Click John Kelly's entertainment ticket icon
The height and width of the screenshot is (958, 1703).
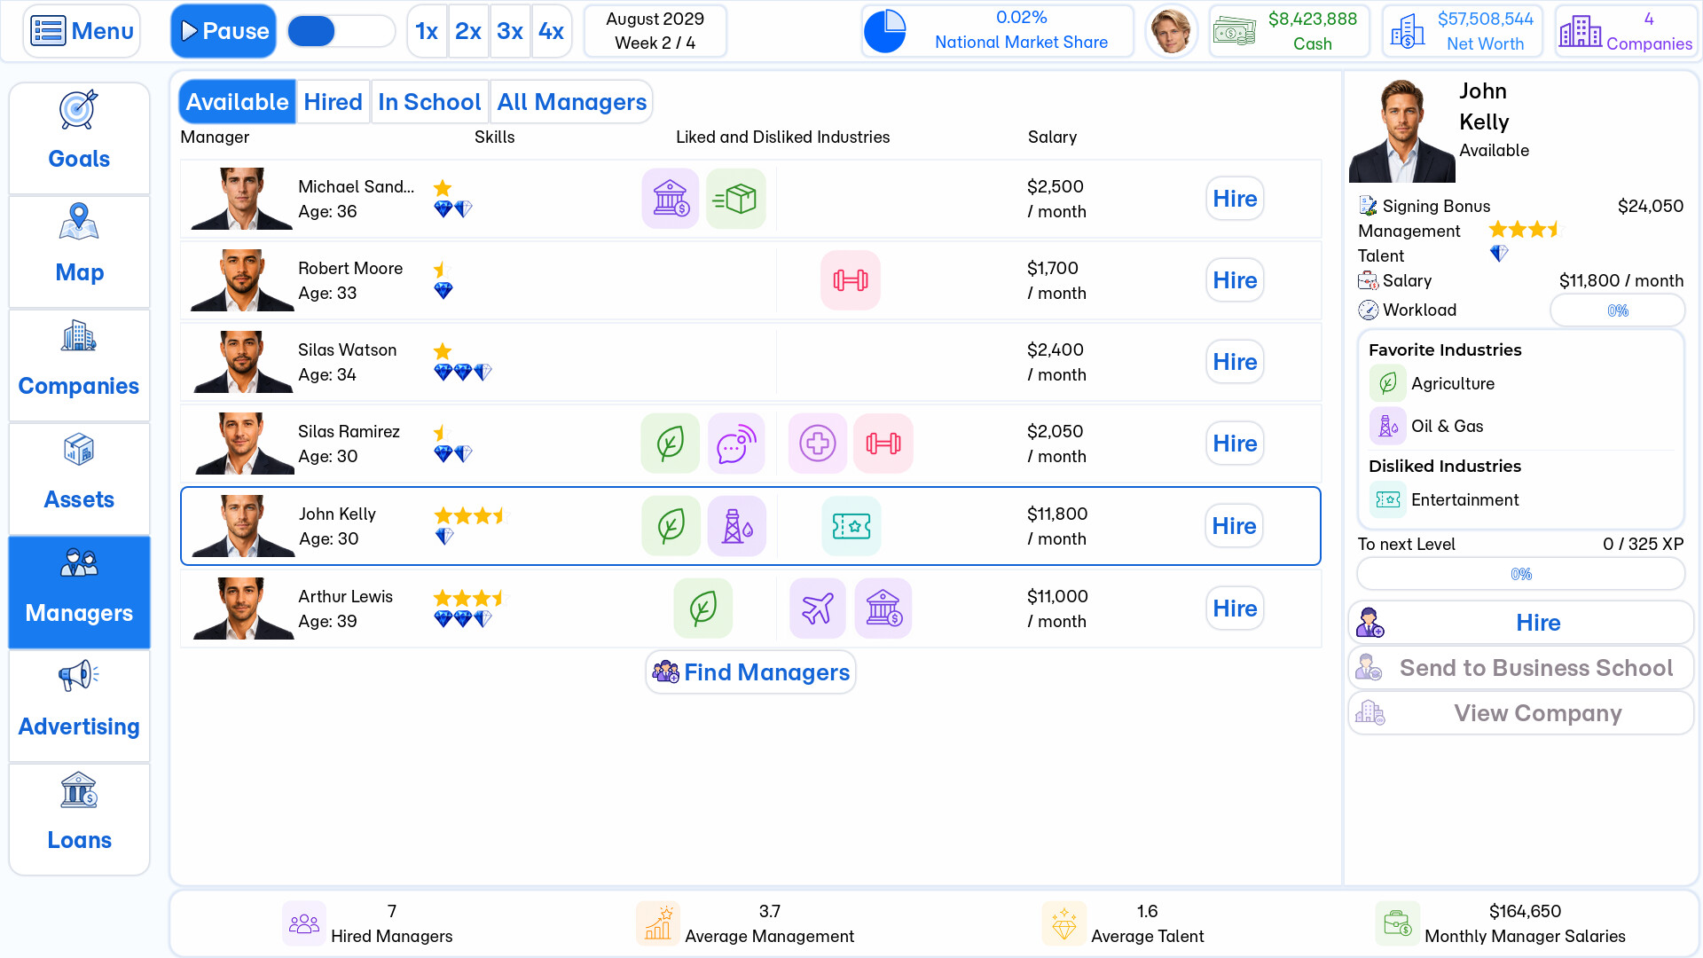[851, 526]
